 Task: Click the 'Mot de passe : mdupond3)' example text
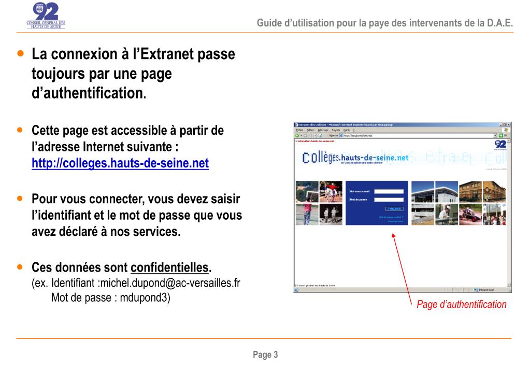110,298
